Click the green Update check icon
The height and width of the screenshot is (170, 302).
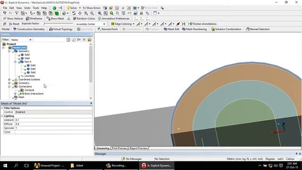pos(54,8)
